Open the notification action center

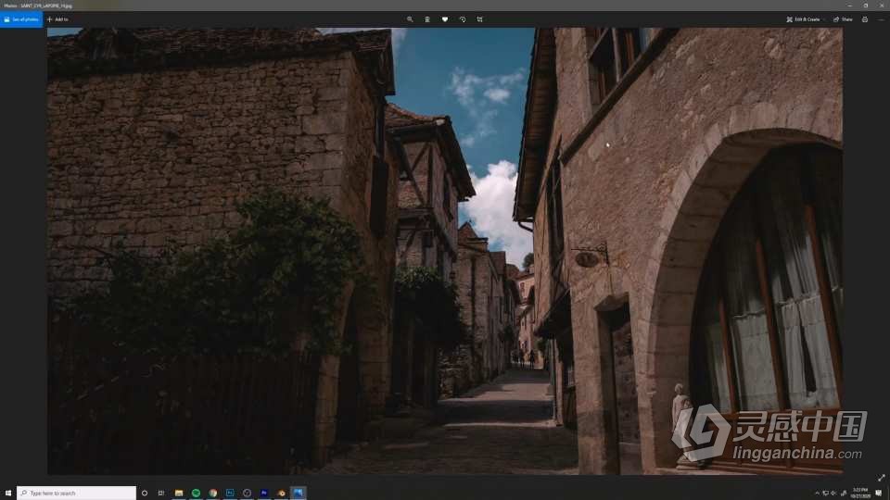pyautogui.click(x=879, y=494)
